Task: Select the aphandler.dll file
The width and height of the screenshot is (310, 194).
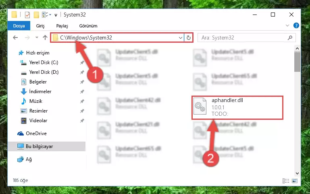Action: 237,108
